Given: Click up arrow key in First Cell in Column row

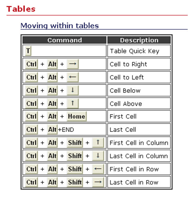Looking at the screenshot, I should (98, 142).
